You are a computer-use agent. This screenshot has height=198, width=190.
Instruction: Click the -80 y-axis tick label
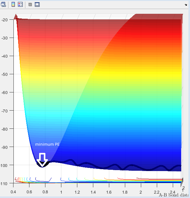[5, 129]
